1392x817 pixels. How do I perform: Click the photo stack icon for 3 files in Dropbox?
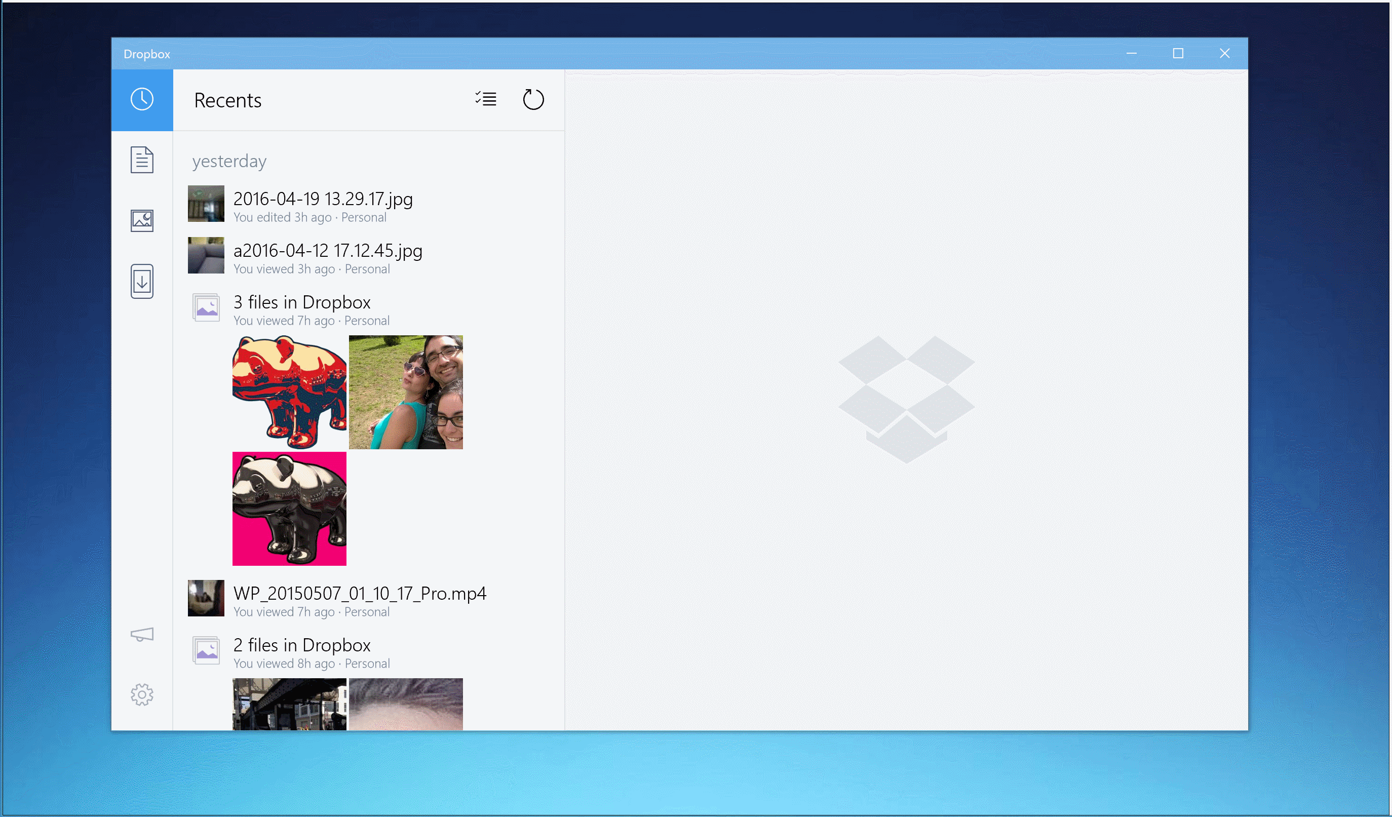(206, 307)
